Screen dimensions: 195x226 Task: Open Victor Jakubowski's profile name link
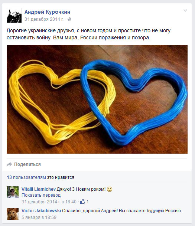(41, 211)
